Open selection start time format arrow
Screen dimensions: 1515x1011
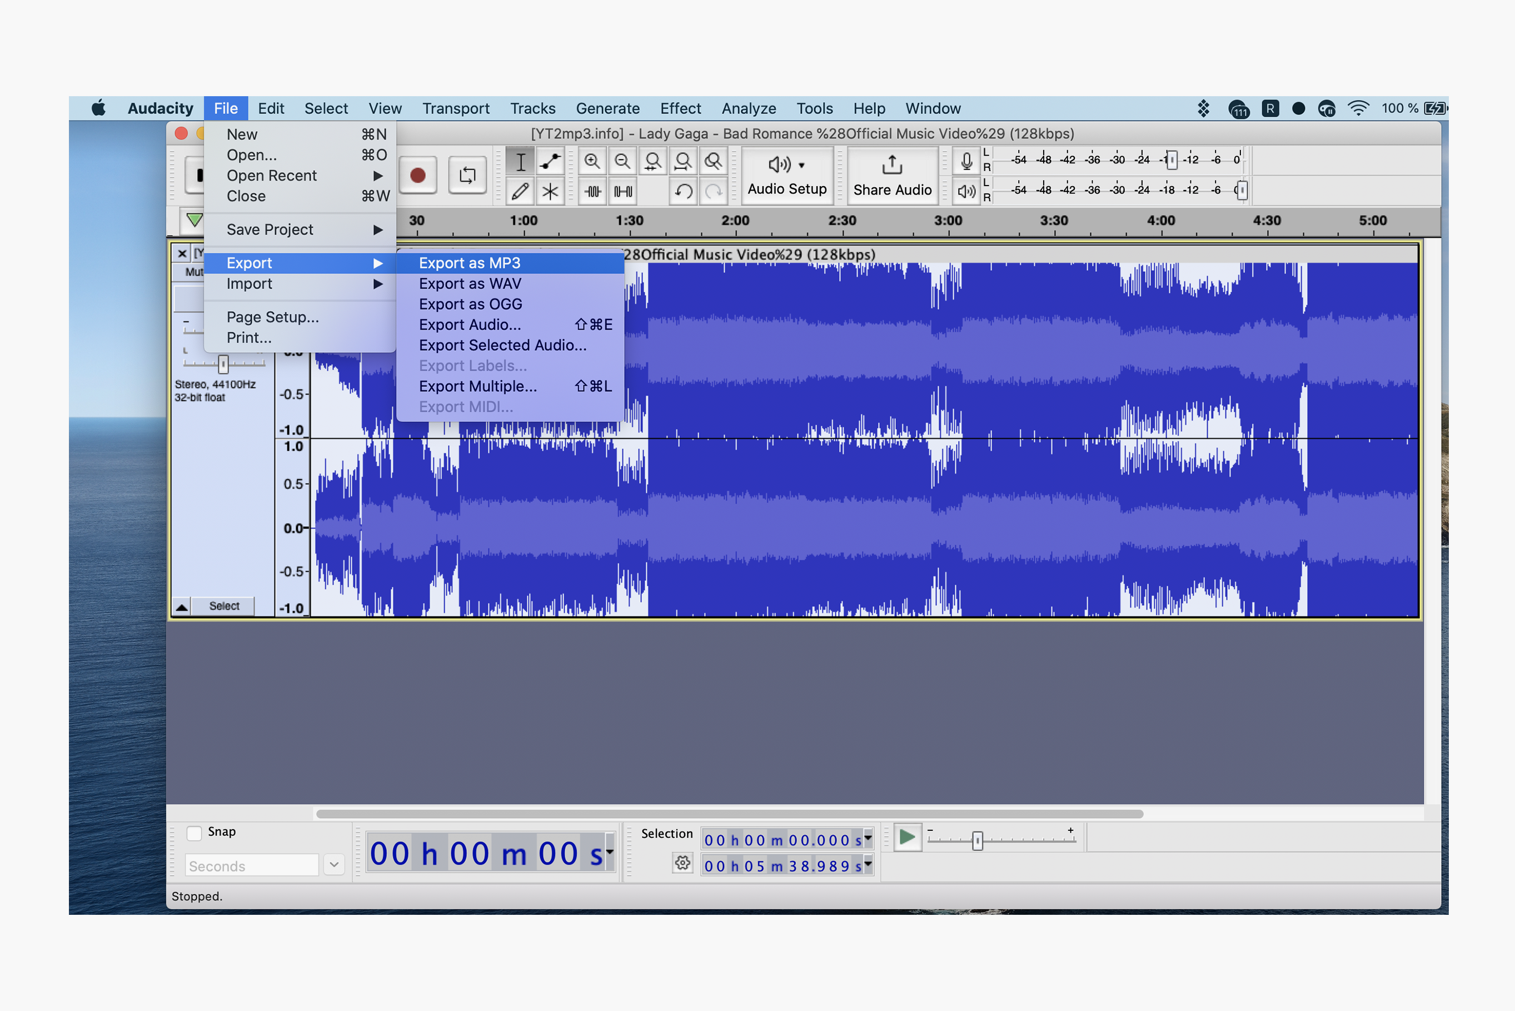point(868,839)
